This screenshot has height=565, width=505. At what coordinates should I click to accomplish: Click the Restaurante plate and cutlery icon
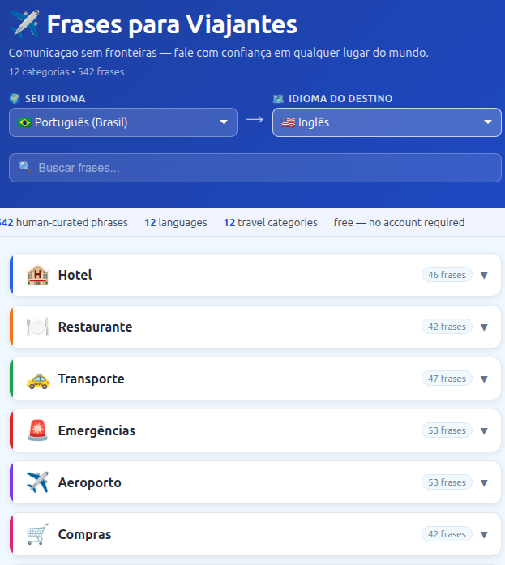pyautogui.click(x=37, y=327)
